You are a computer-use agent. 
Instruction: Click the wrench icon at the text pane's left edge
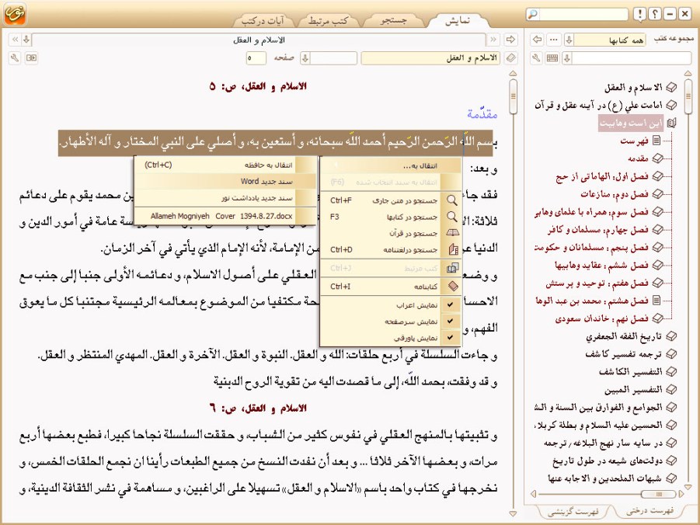tap(15, 58)
